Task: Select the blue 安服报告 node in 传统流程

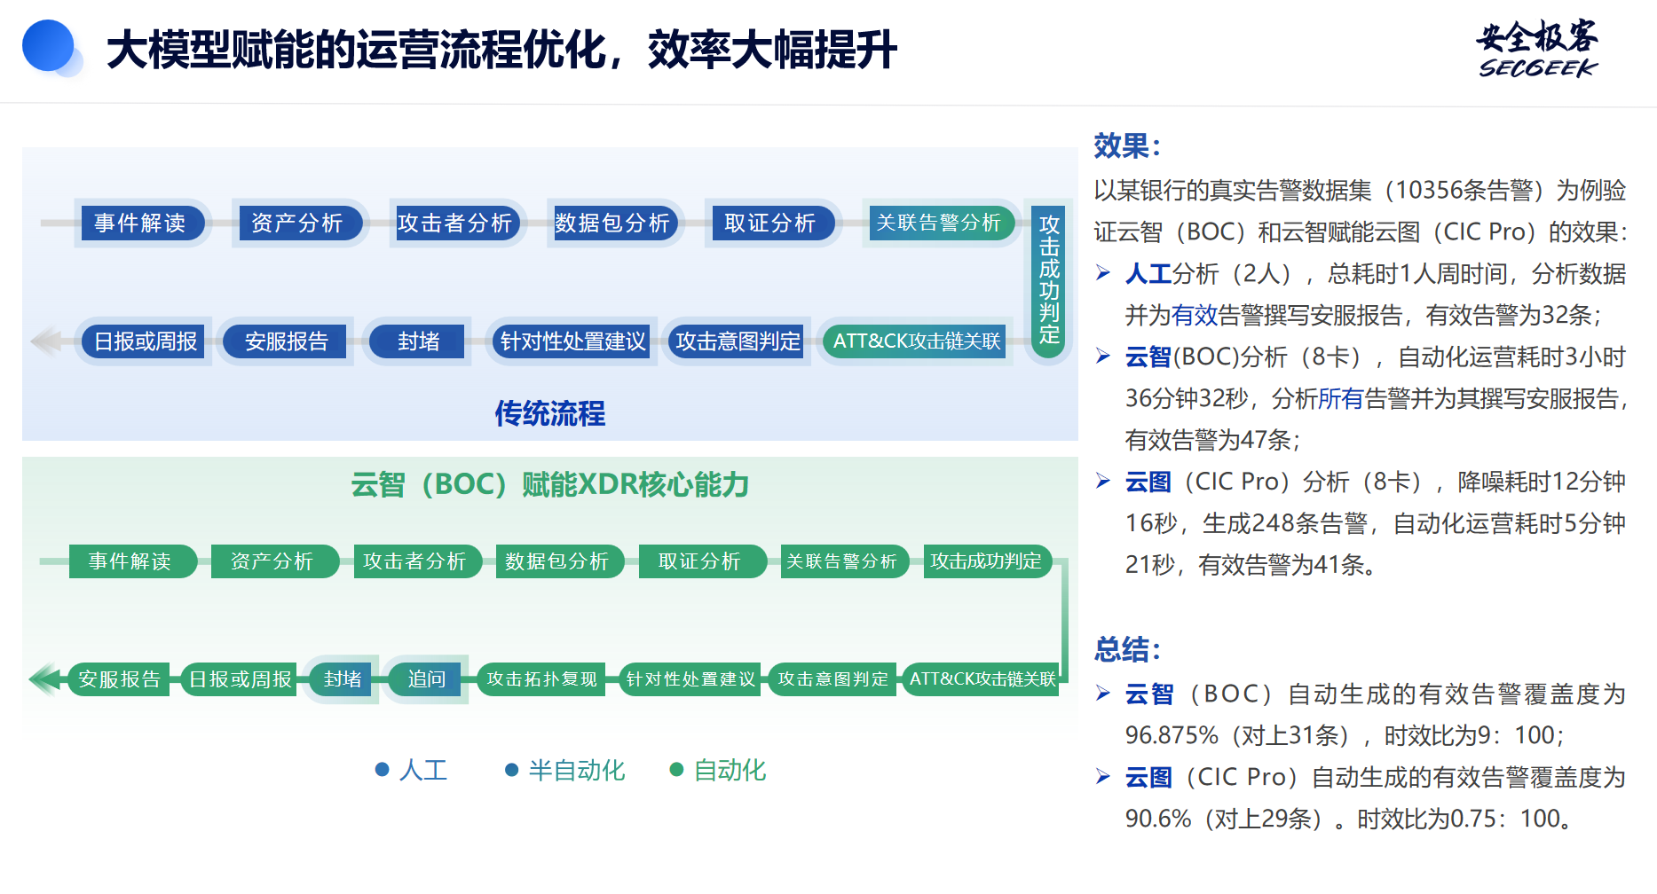Action: pyautogui.click(x=285, y=341)
